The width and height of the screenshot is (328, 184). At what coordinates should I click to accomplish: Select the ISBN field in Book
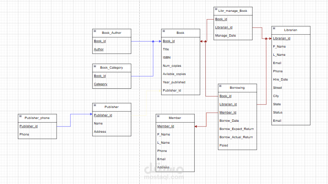pos(181,58)
